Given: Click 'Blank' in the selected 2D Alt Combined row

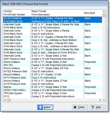Looking at the screenshot, I should [88, 18].
